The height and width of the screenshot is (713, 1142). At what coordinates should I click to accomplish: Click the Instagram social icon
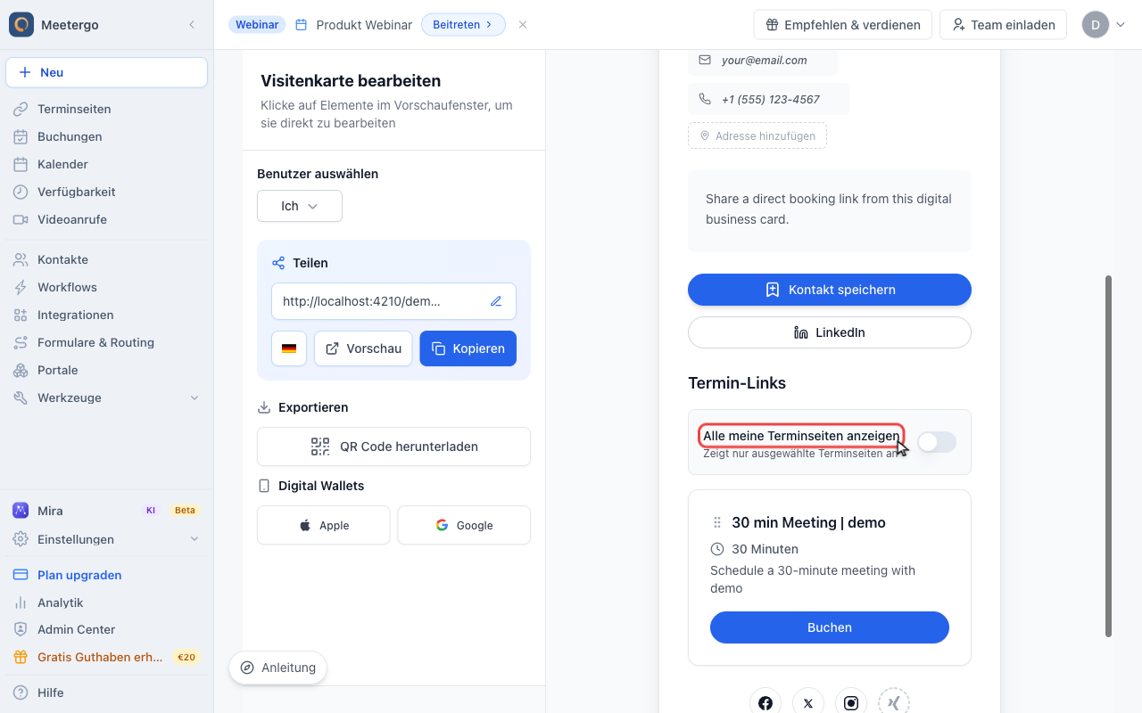point(851,703)
